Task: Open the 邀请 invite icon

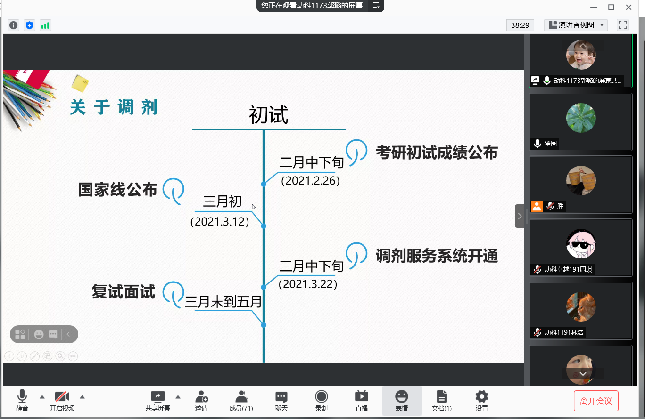Action: click(x=201, y=401)
